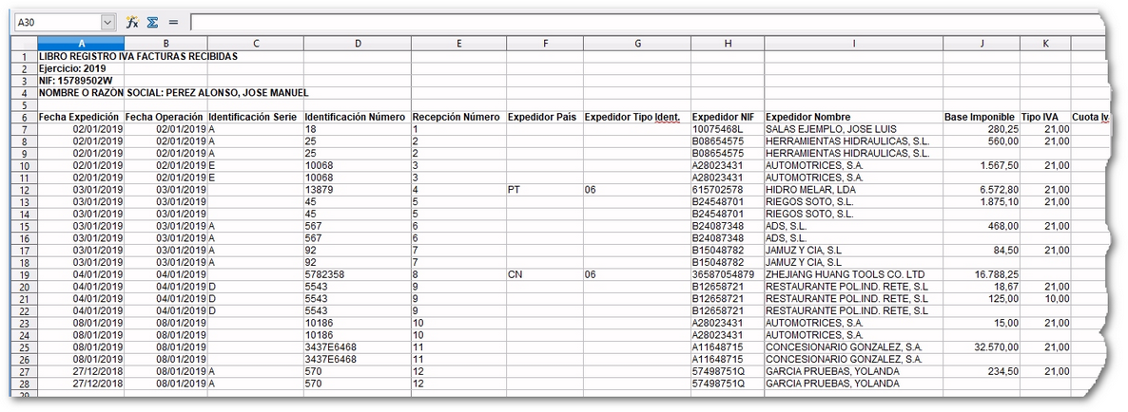The width and height of the screenshot is (1128, 412).
Task: Click 'Fecha Expedición' column title
Action: (x=81, y=117)
